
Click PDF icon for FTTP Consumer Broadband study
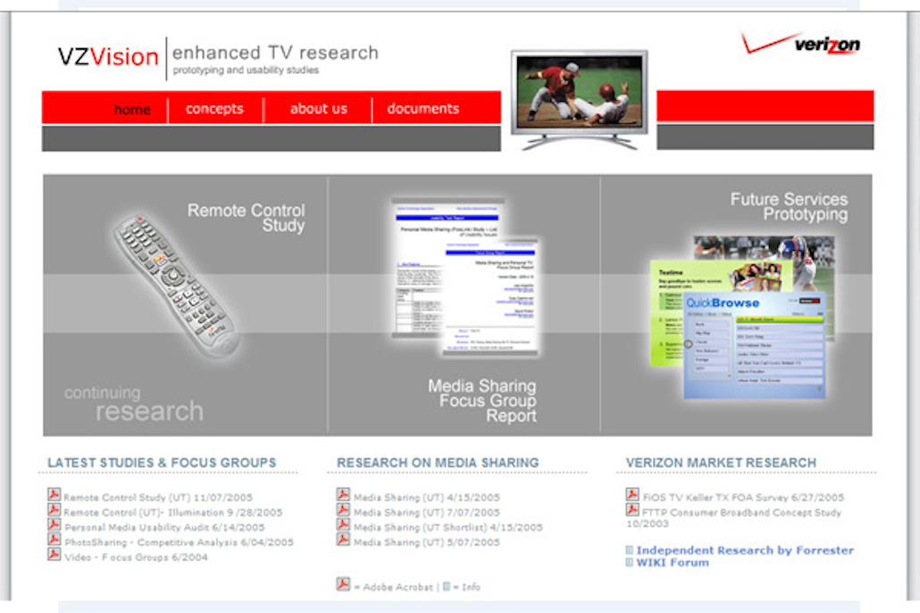[632, 510]
